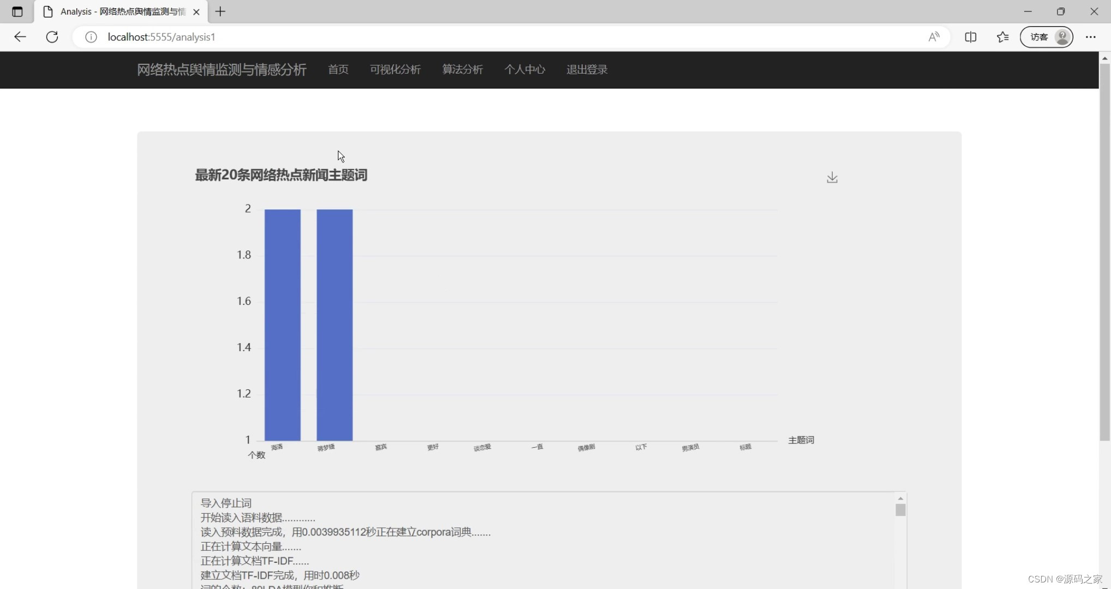Click the browser back arrow
1111x589 pixels.
pyautogui.click(x=20, y=37)
